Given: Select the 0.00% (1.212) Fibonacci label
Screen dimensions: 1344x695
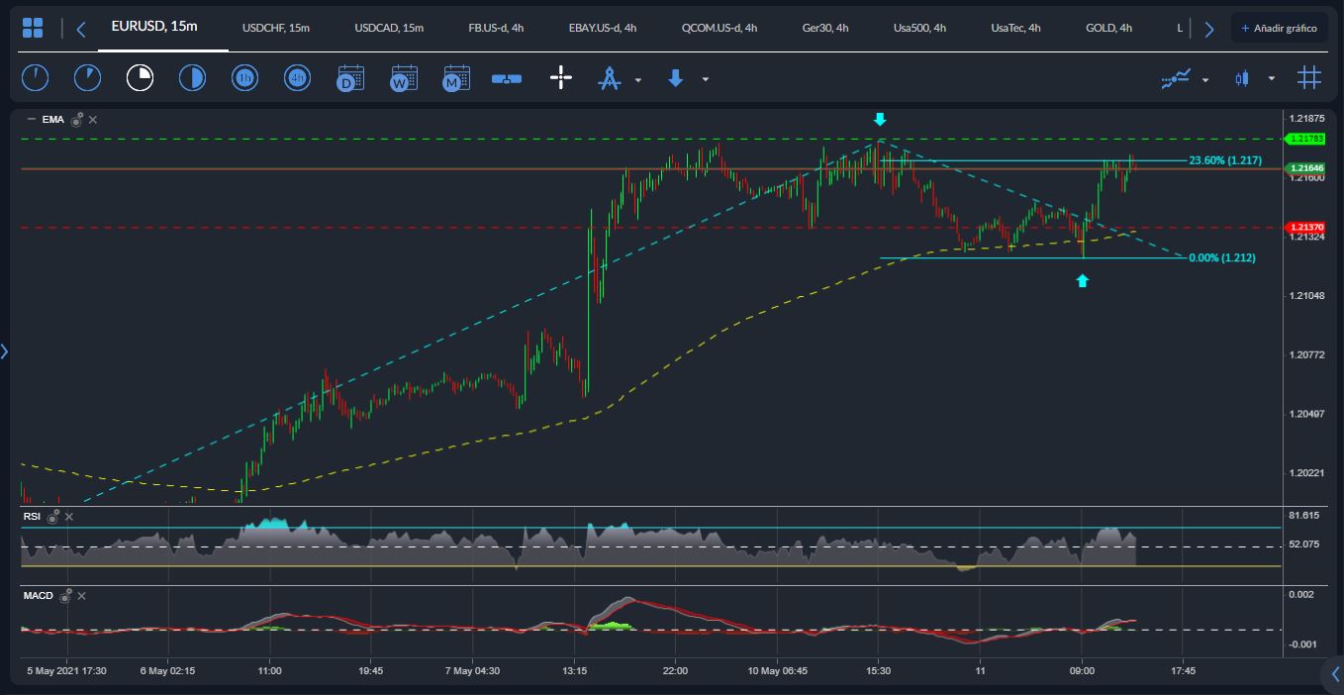Looking at the screenshot, I should (x=1222, y=257).
